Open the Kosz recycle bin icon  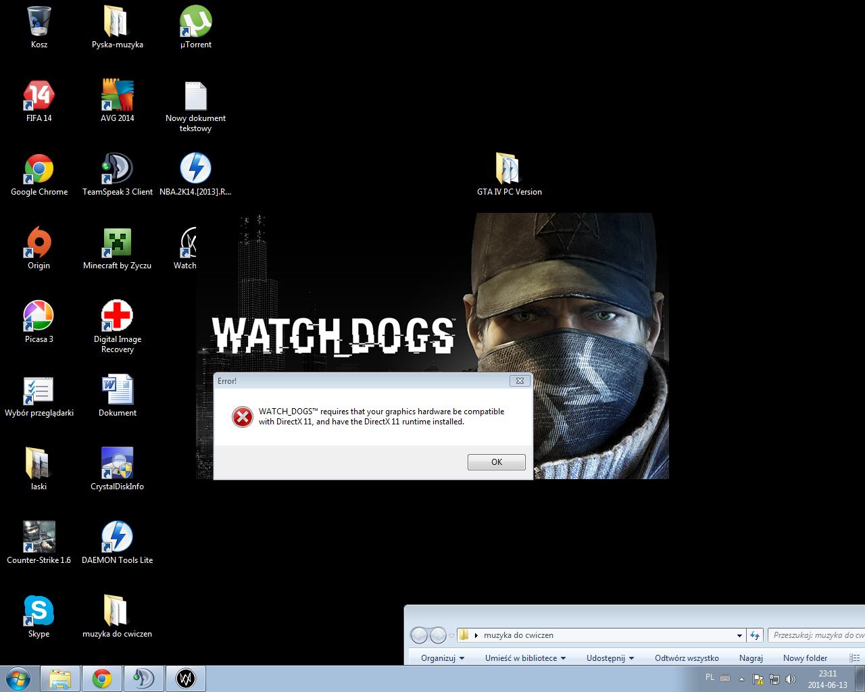coord(39,27)
